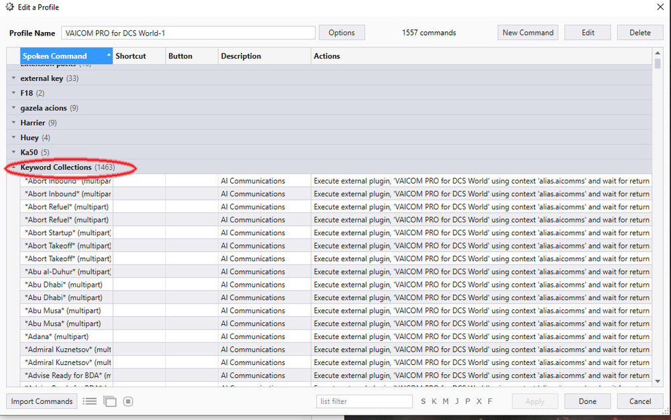This screenshot has width=671, height=420.
Task: Sort by the Actions column header
Action: [x=481, y=56]
